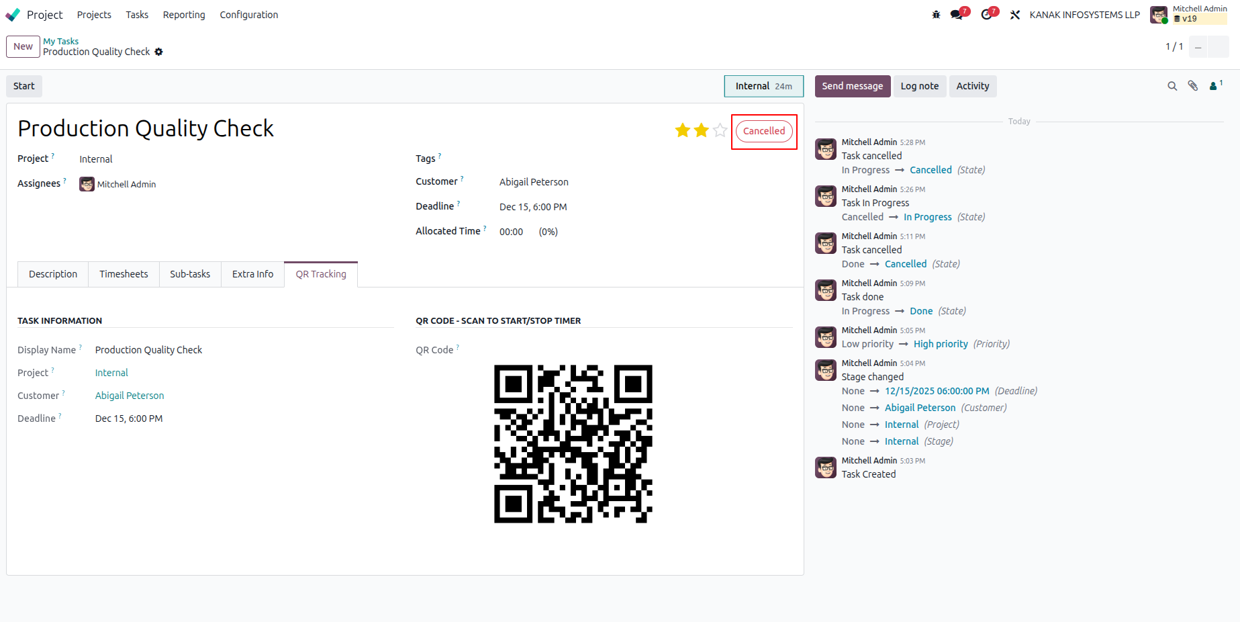Switch to the Sub-tasks tab
Image resolution: width=1240 pixels, height=622 pixels.
point(190,274)
